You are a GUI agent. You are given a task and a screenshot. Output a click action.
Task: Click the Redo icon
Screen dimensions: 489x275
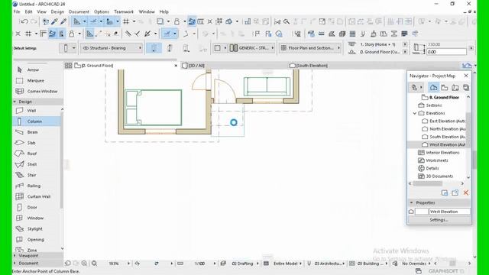pyautogui.click(x=34, y=21)
